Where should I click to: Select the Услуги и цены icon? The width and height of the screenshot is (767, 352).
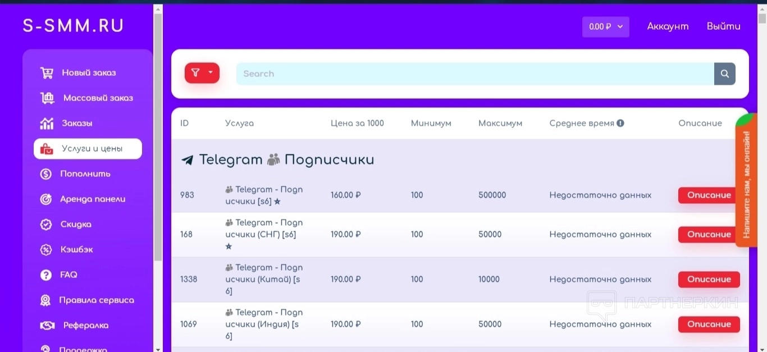[47, 149]
